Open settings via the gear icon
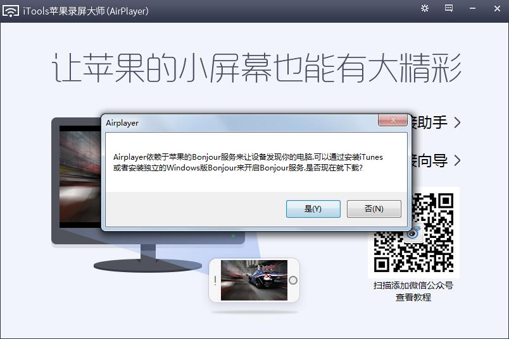509x339 pixels. [425, 8]
